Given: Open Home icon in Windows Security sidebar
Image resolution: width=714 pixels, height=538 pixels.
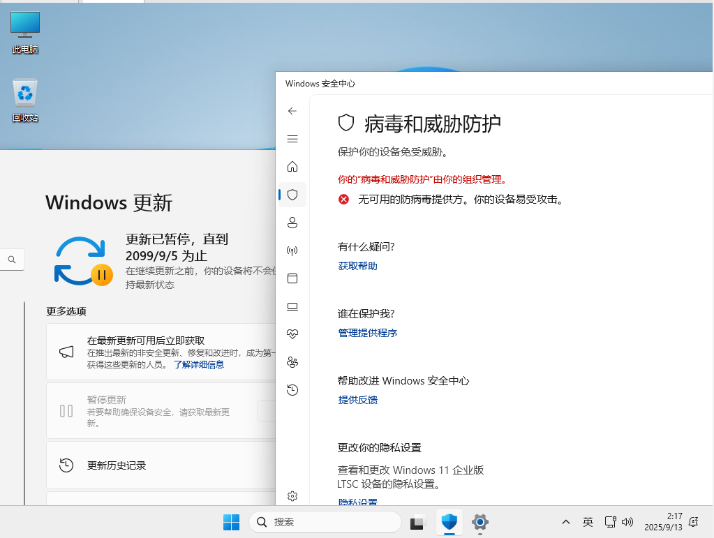Looking at the screenshot, I should [292, 167].
